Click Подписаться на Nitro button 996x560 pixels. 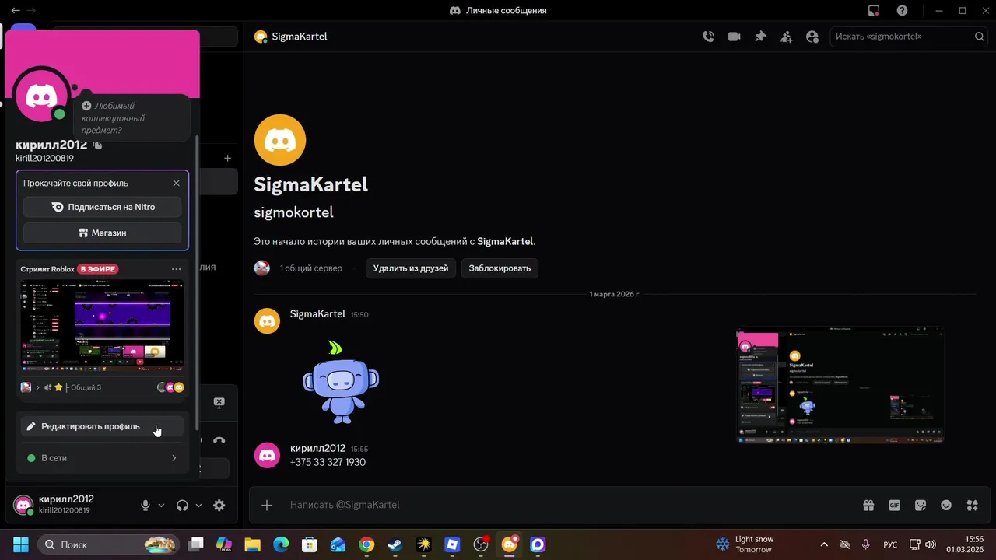[103, 207]
